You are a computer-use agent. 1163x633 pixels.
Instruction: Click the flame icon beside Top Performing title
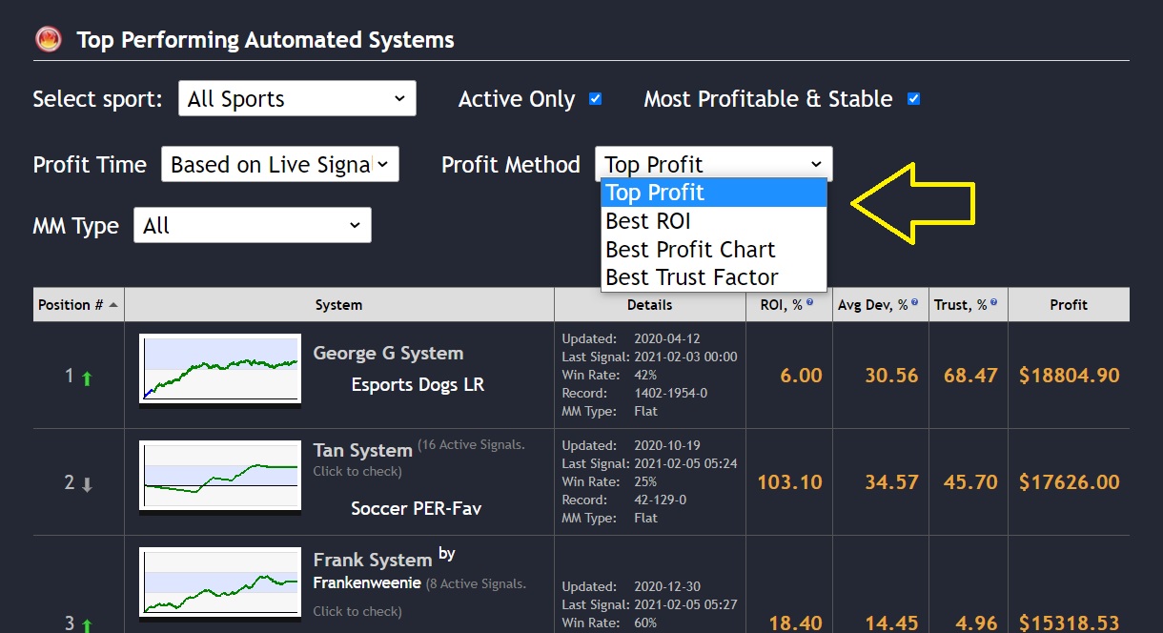pos(48,39)
